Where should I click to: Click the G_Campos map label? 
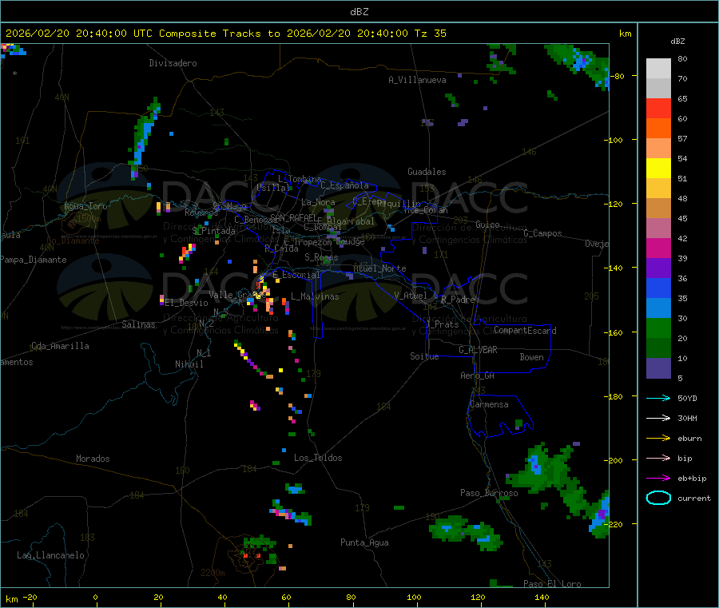point(542,233)
